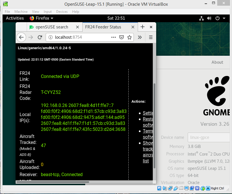This screenshot has width=232, height=194.
Task: Open the page actions three-dot menu
Action: pyautogui.click(x=114, y=37)
